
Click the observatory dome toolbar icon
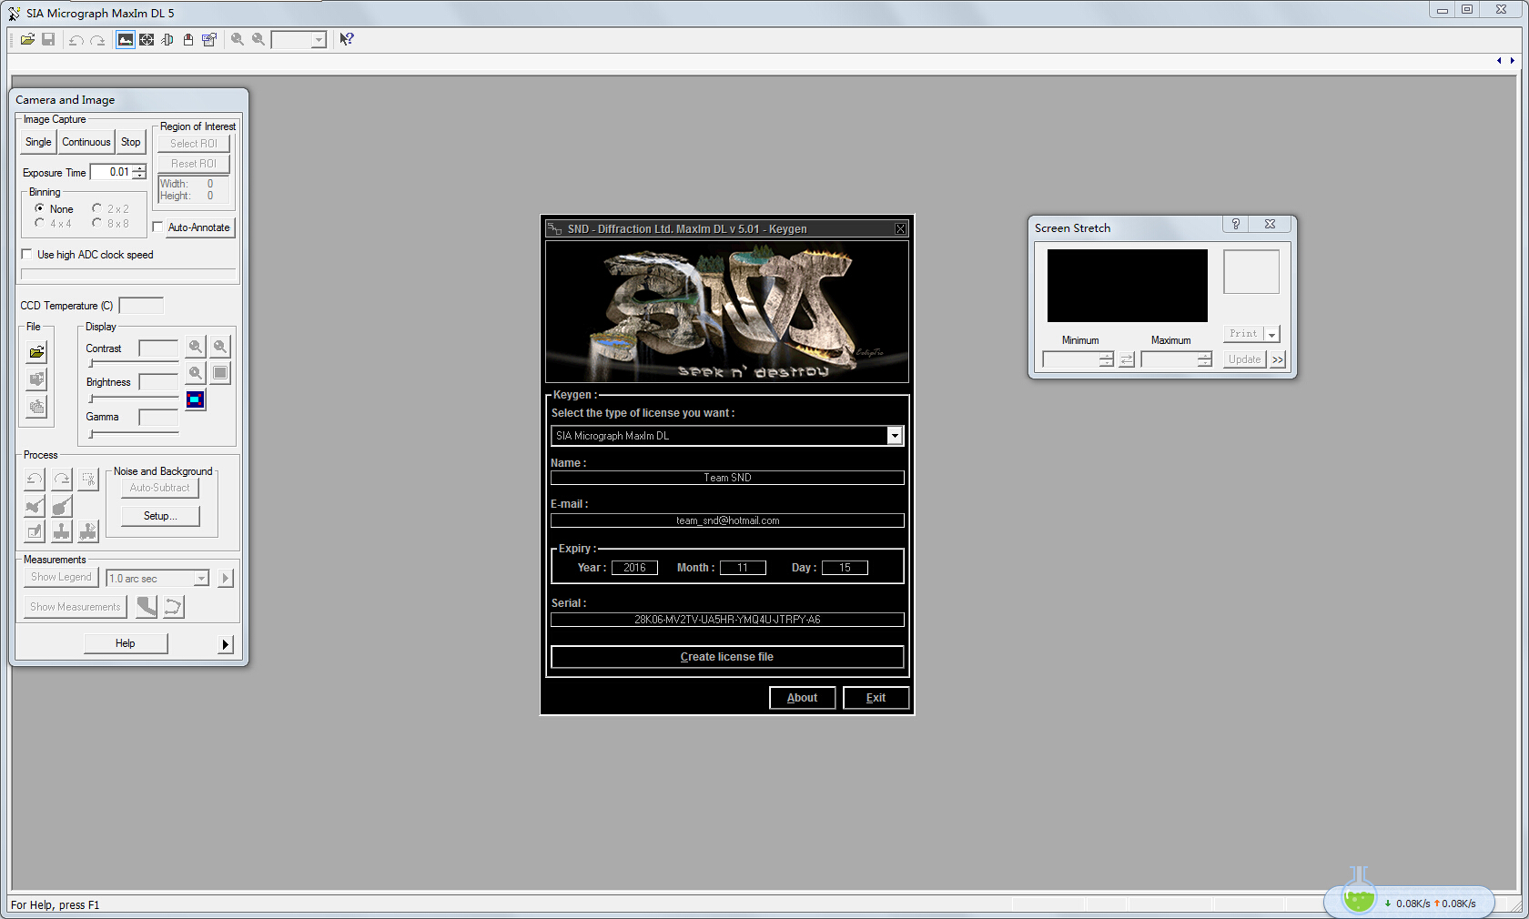click(x=188, y=40)
